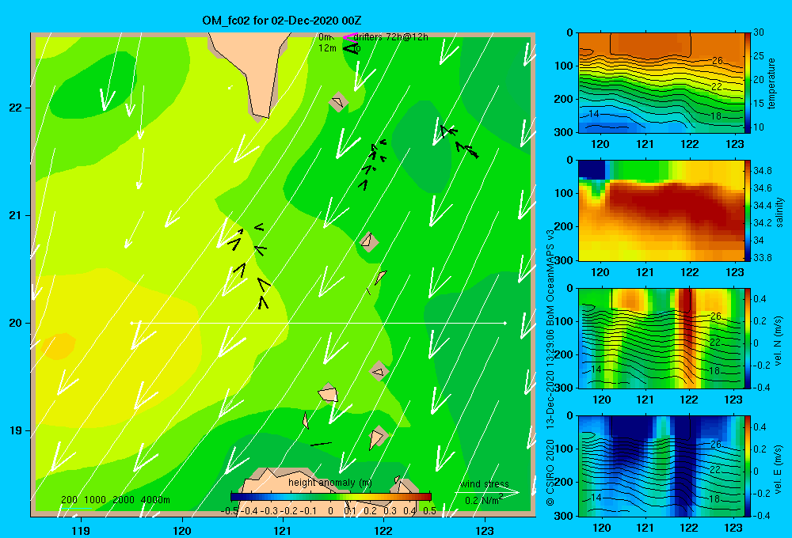The width and height of the screenshot is (792, 538).
Task: Click longitude label 123 on main map axis
Action: [485, 530]
